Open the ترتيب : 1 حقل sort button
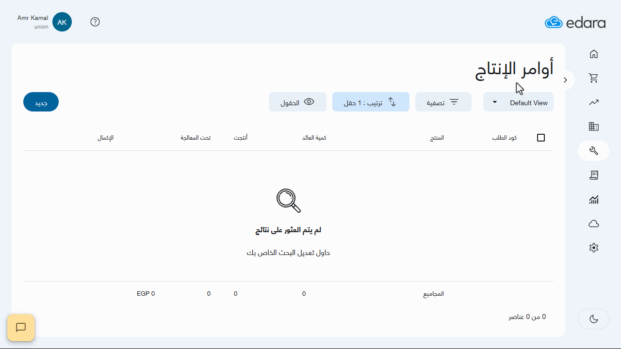 coord(371,102)
